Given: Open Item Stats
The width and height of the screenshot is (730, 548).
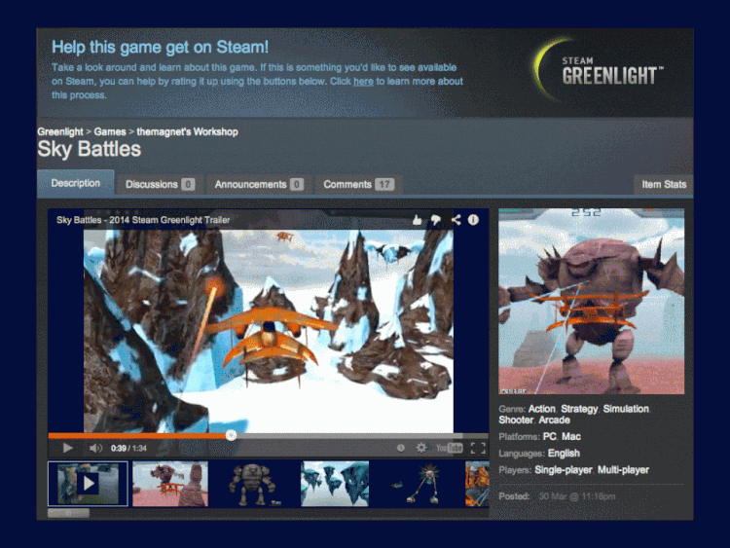Looking at the screenshot, I should [x=664, y=184].
